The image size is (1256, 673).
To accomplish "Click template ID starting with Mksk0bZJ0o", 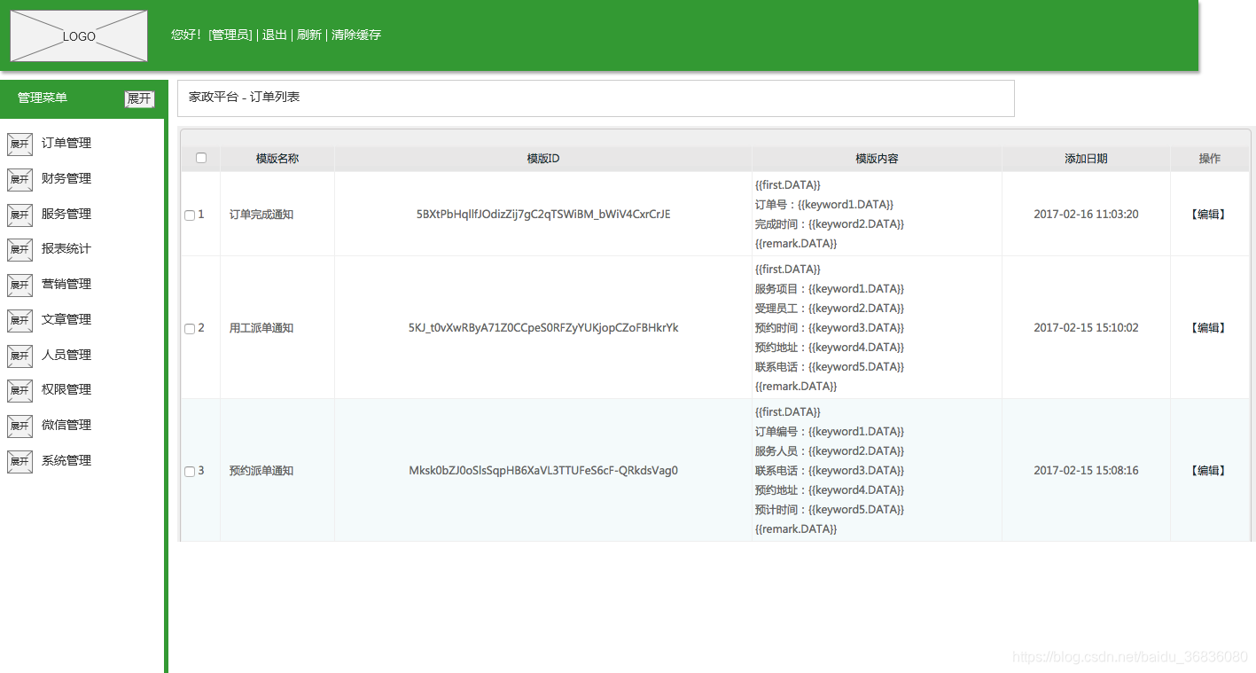I will (x=543, y=471).
